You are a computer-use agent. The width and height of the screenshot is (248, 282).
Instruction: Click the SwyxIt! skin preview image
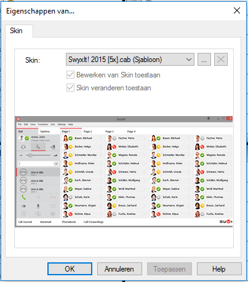coord(124,171)
